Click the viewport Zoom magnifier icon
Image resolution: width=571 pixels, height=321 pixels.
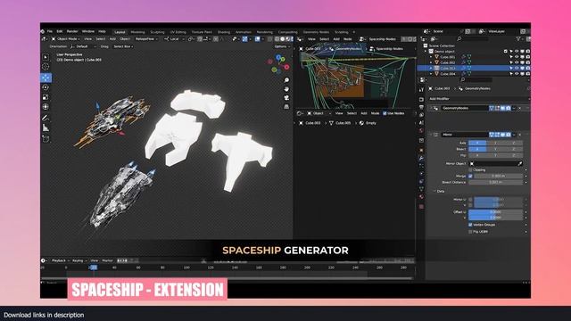(x=286, y=80)
